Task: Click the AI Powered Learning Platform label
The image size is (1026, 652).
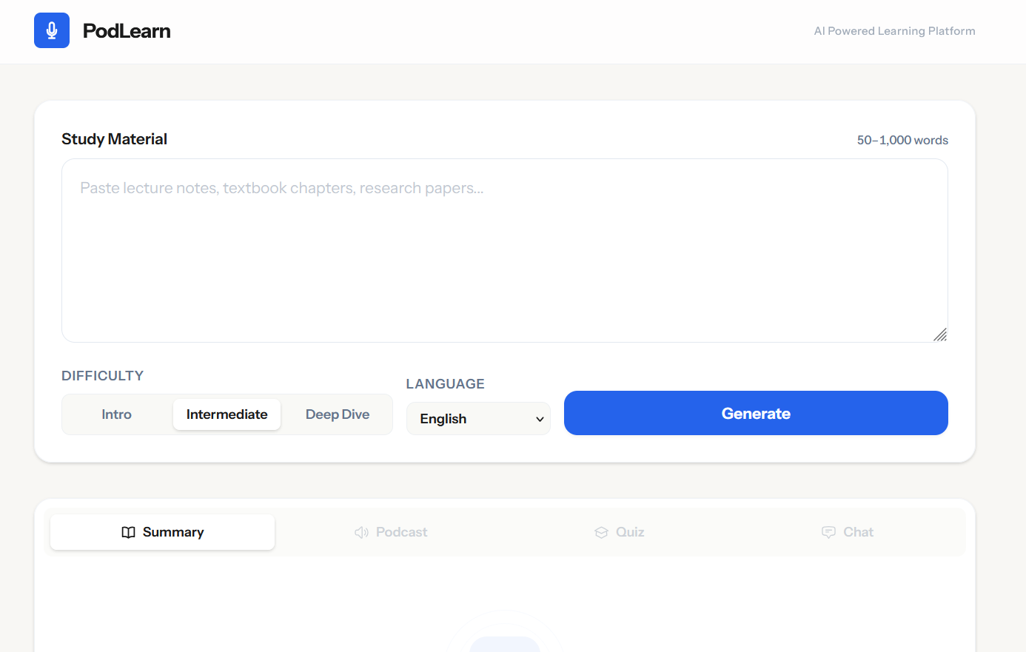Action: coord(894,30)
